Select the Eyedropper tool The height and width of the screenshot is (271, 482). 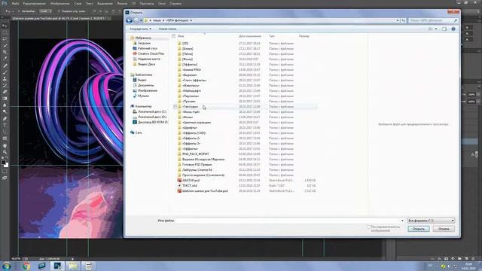(x=5, y=59)
